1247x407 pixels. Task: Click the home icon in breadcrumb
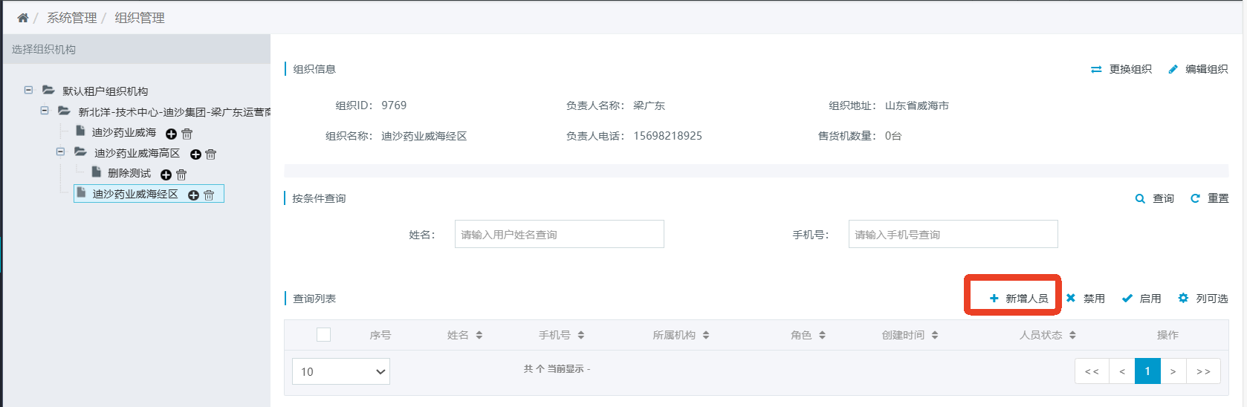click(23, 18)
